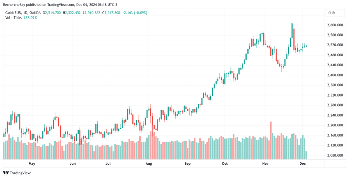Click the 2,320.000 price scale label
This screenshot has height=178, width=349.
(335, 95)
